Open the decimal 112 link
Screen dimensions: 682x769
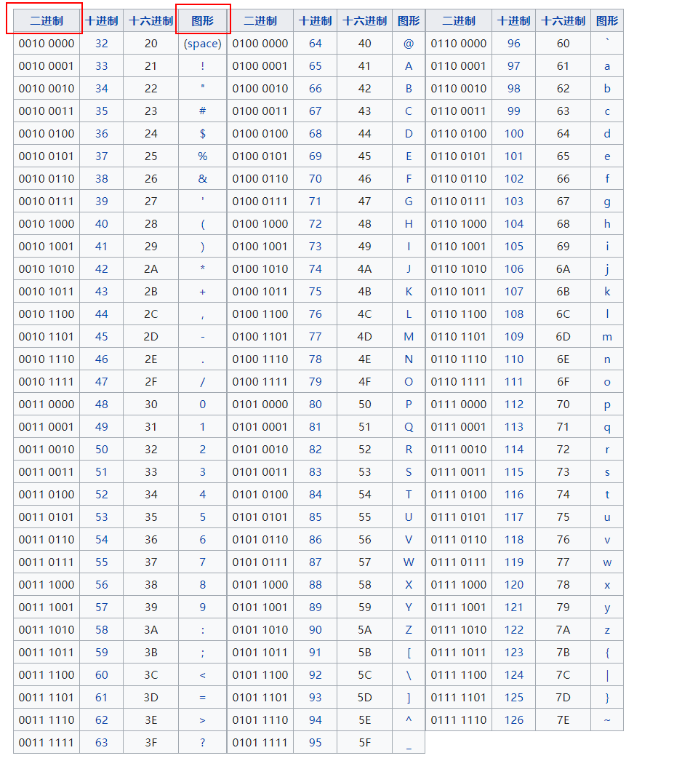(513, 405)
